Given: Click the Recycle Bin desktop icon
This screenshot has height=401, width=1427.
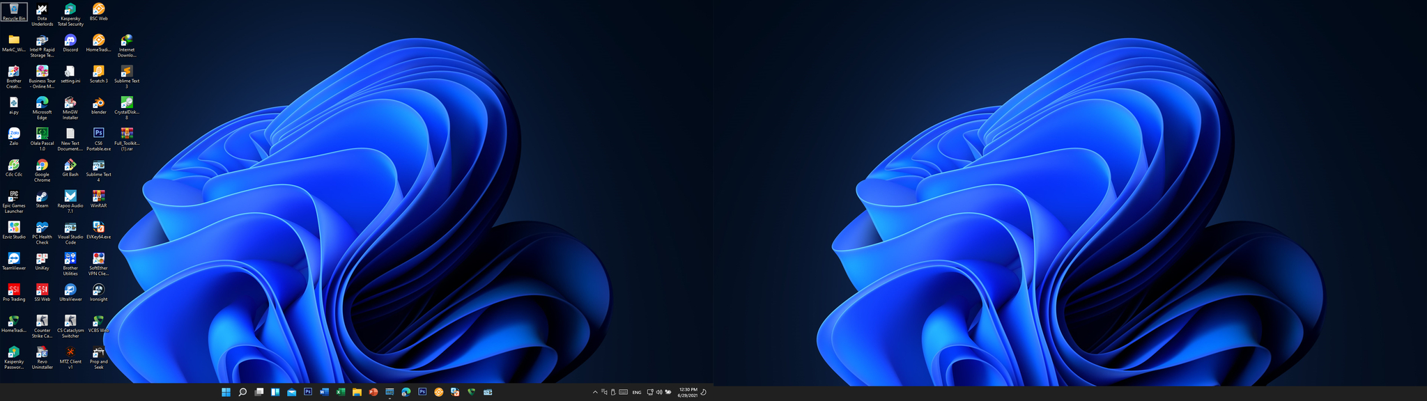Looking at the screenshot, I should click(x=14, y=12).
